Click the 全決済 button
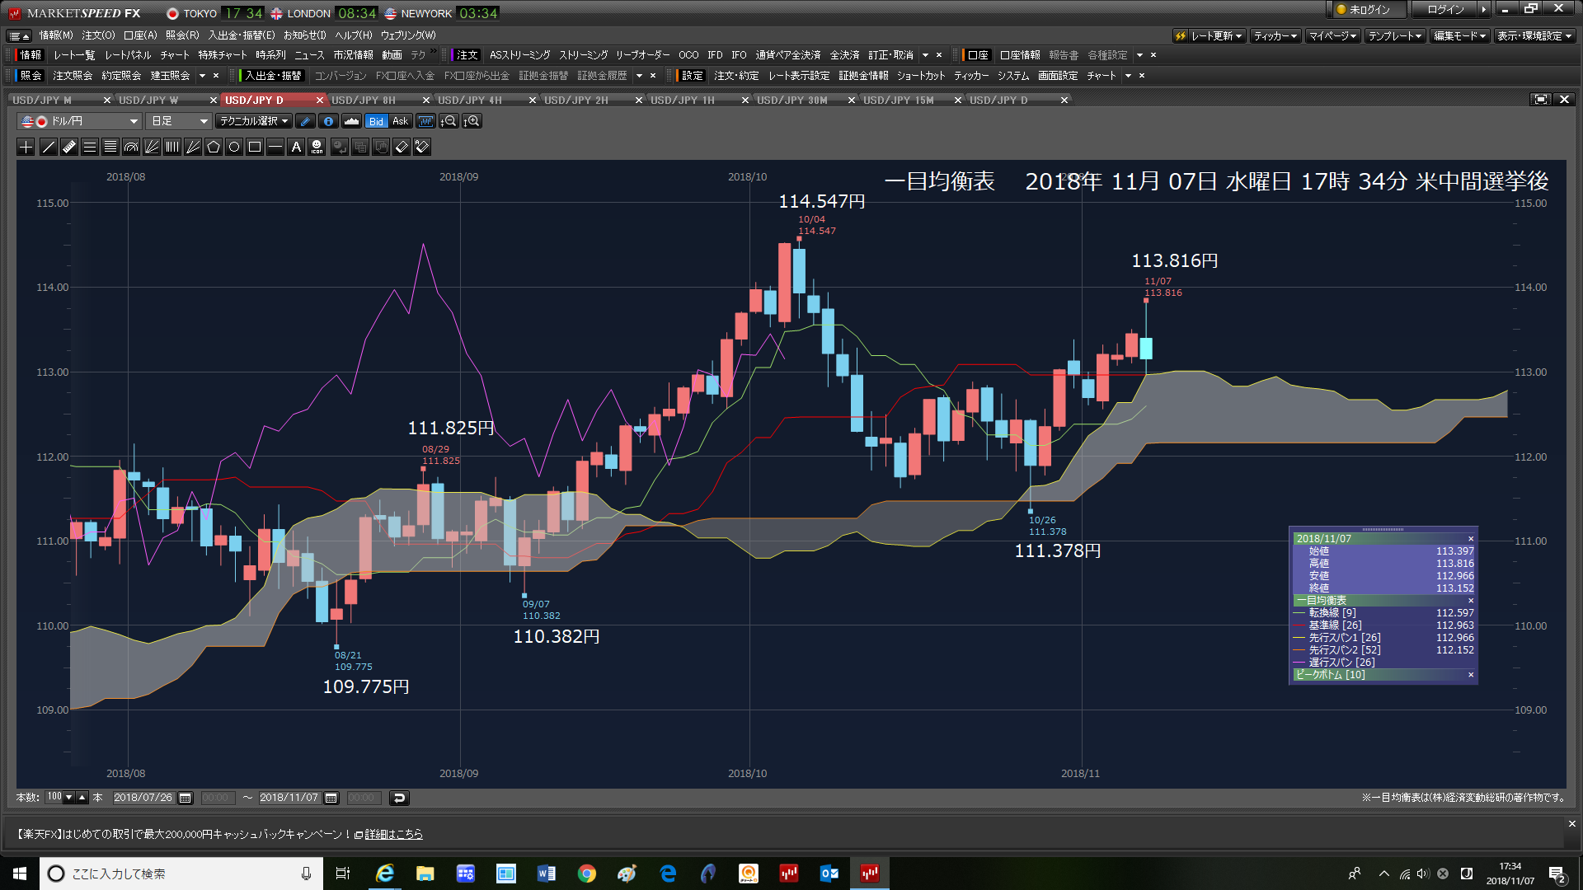Screen dimensions: 1583x890 (x=844, y=55)
